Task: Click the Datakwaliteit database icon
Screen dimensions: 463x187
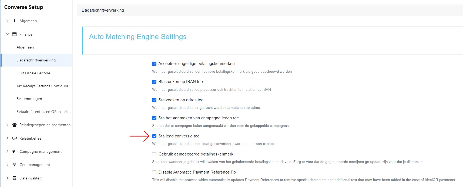Action: [15, 178]
